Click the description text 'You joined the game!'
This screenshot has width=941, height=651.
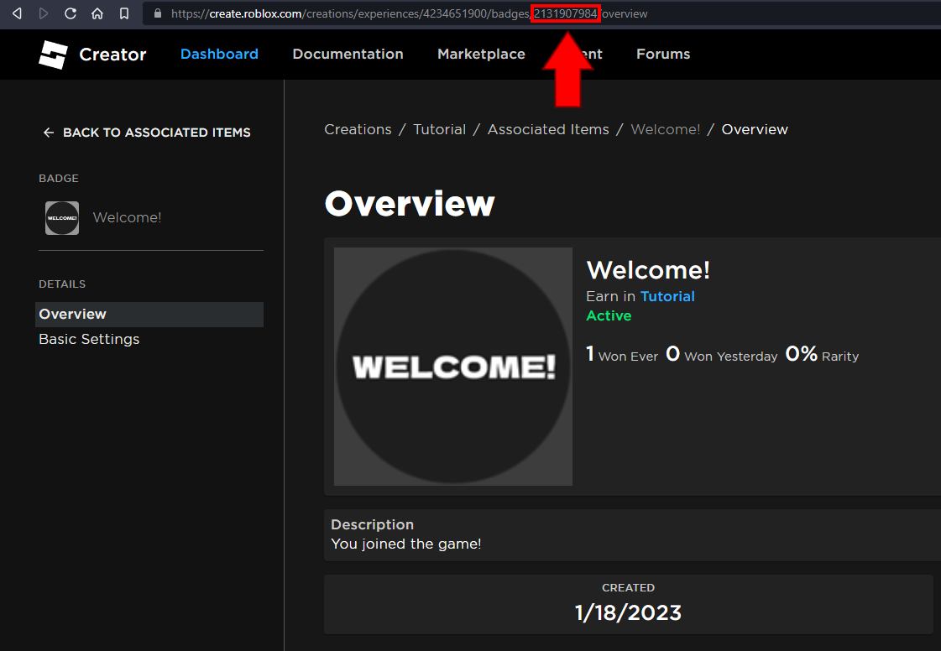tap(406, 544)
